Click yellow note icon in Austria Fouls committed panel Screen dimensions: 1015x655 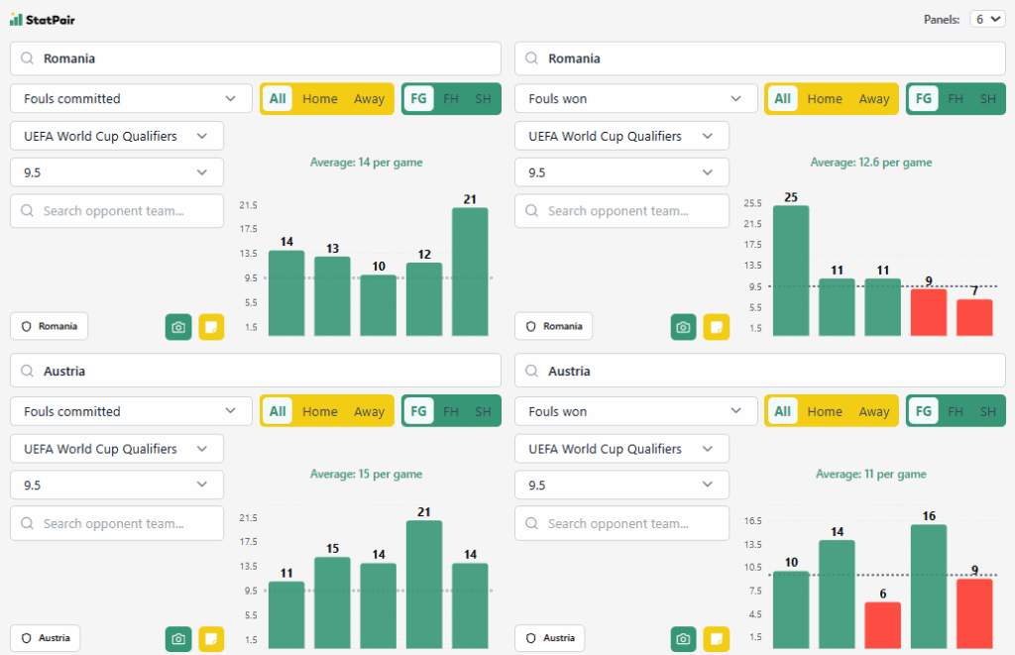[x=211, y=639]
